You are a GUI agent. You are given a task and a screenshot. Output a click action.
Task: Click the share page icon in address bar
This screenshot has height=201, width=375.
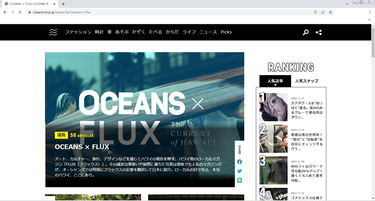[323, 12]
